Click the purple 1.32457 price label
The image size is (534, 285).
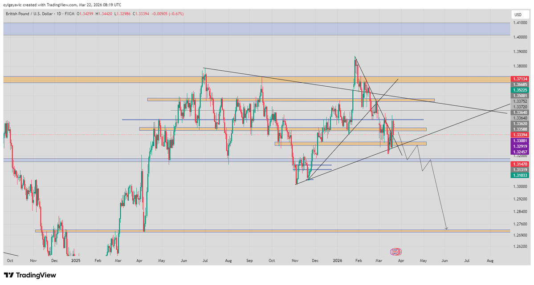click(x=520, y=152)
